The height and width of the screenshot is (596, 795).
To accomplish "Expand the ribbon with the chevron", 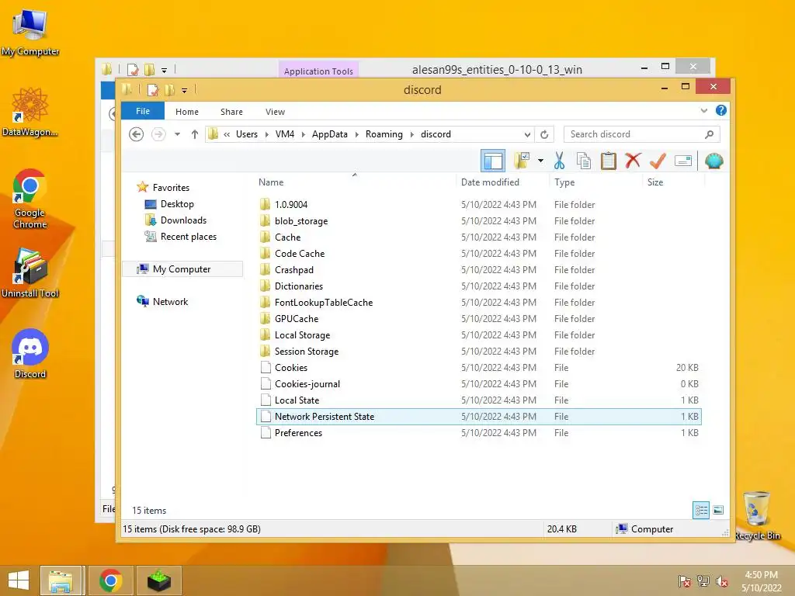I will click(x=703, y=110).
